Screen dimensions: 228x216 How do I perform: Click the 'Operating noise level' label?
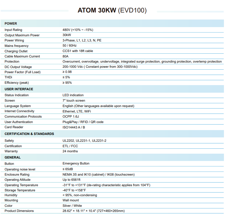20,169
